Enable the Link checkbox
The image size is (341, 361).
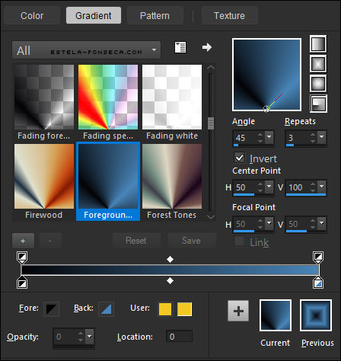tap(239, 241)
